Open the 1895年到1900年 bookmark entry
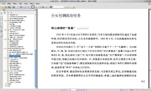151x91 pixels. coord(18,17)
